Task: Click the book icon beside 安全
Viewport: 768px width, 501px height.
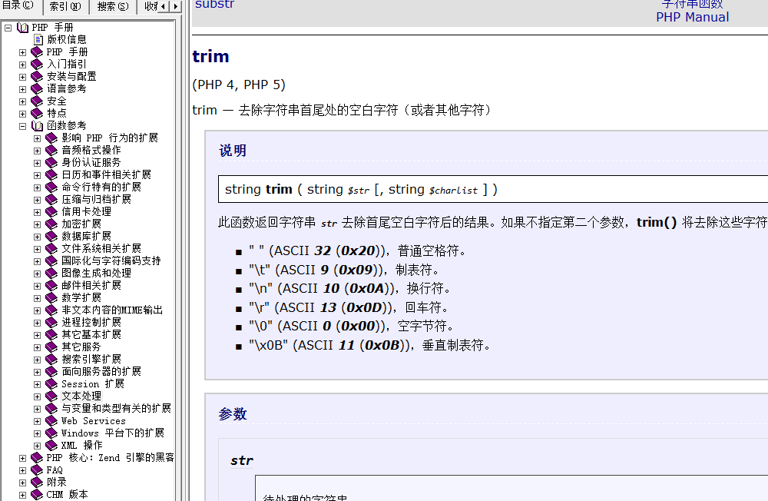Action: tap(37, 101)
